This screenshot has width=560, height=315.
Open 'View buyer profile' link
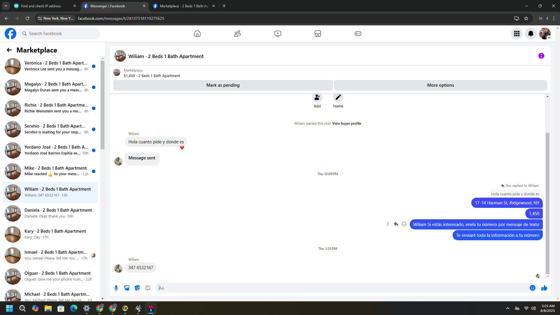pyautogui.click(x=347, y=123)
